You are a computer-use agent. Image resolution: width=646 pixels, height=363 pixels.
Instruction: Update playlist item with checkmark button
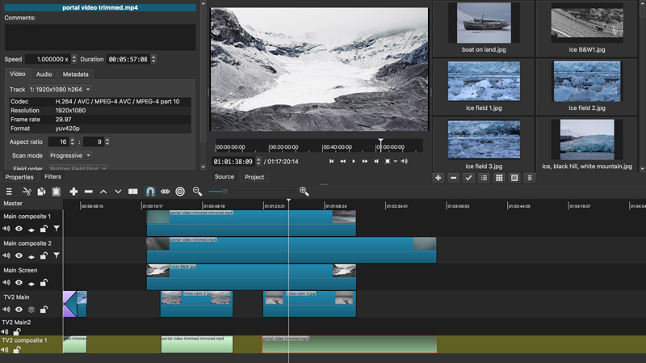[x=468, y=178]
